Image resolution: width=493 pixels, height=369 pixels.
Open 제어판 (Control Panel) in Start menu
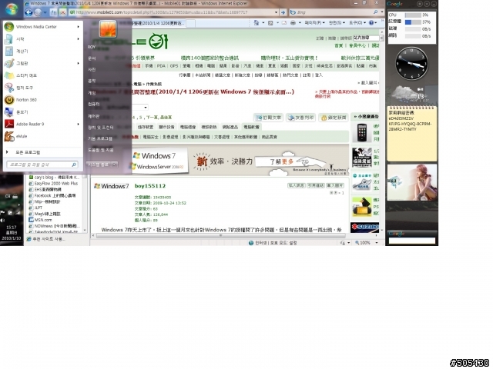tap(94, 116)
